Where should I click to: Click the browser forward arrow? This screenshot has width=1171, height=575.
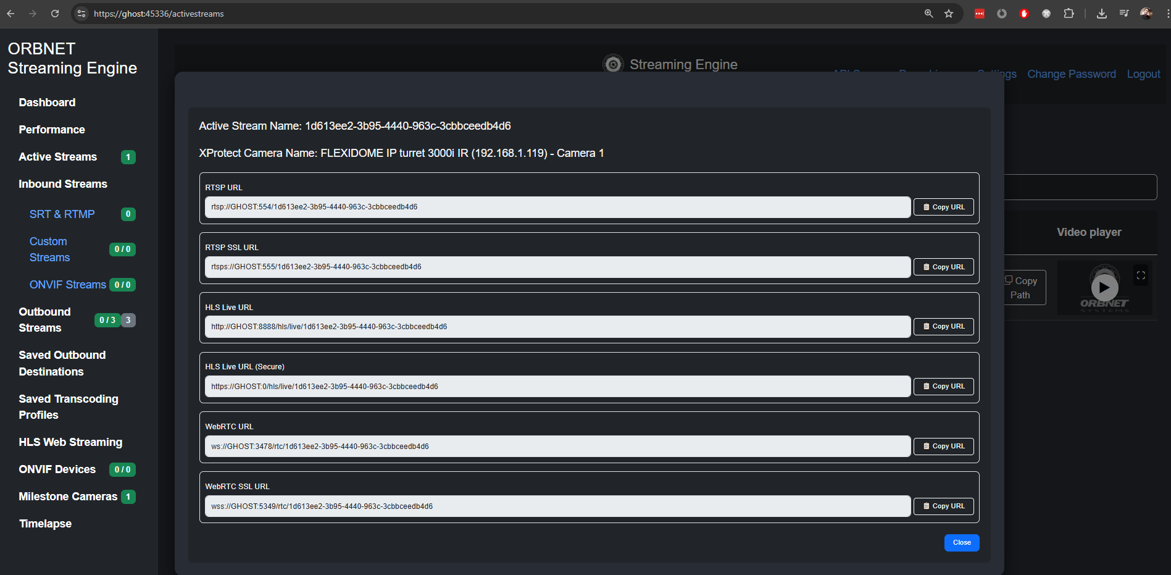pyautogui.click(x=33, y=14)
